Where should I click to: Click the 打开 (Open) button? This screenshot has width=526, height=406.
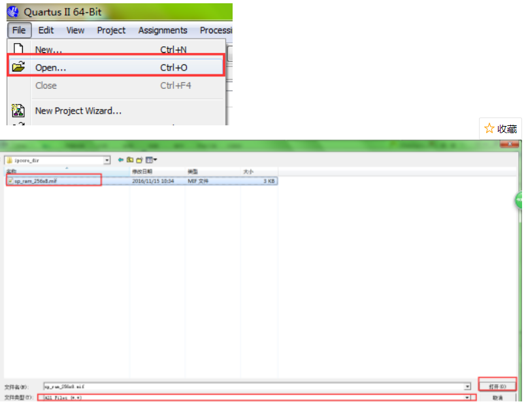click(x=497, y=386)
